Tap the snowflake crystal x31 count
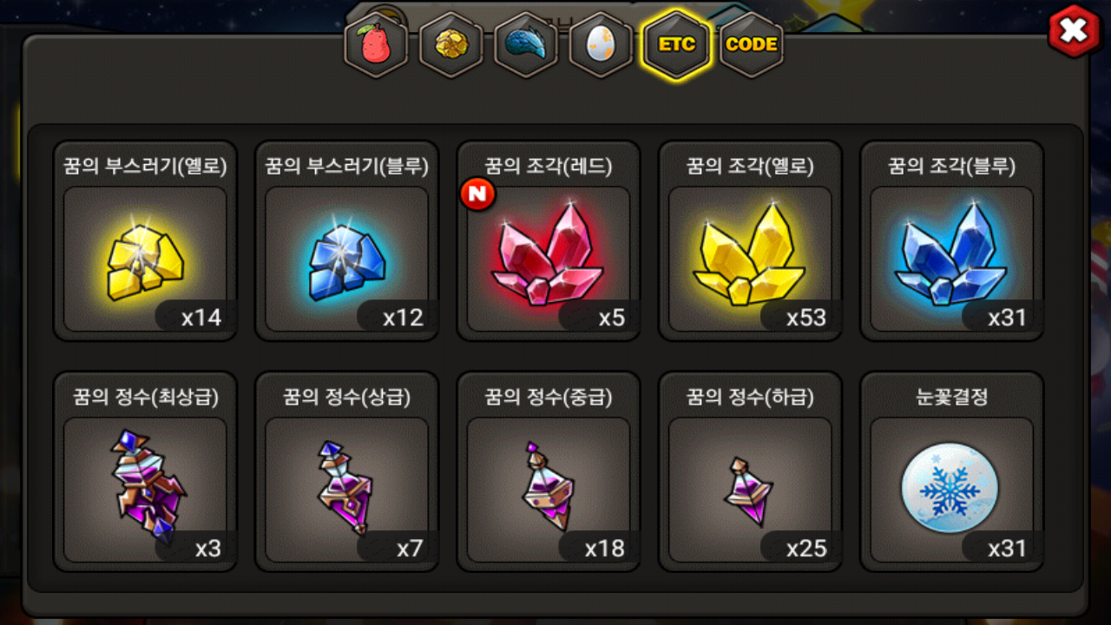Viewport: 1111px width, 625px height. 1007,549
